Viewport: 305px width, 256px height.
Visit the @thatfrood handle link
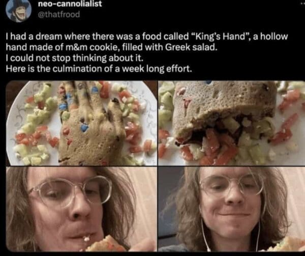(59, 14)
